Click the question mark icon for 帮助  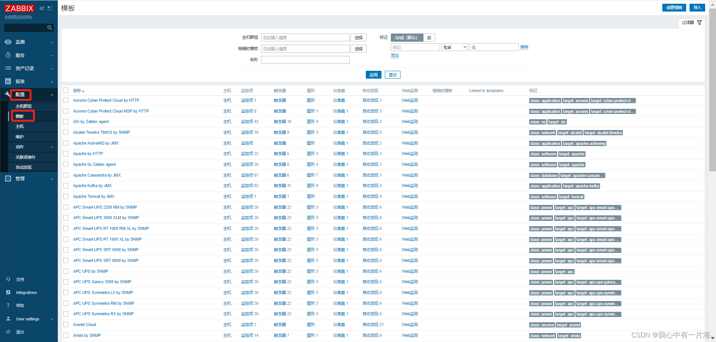(x=8, y=305)
